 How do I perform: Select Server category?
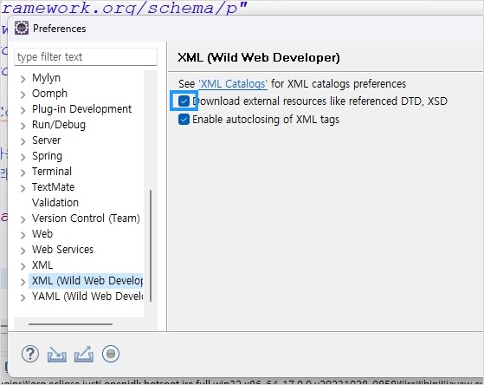[46, 140]
